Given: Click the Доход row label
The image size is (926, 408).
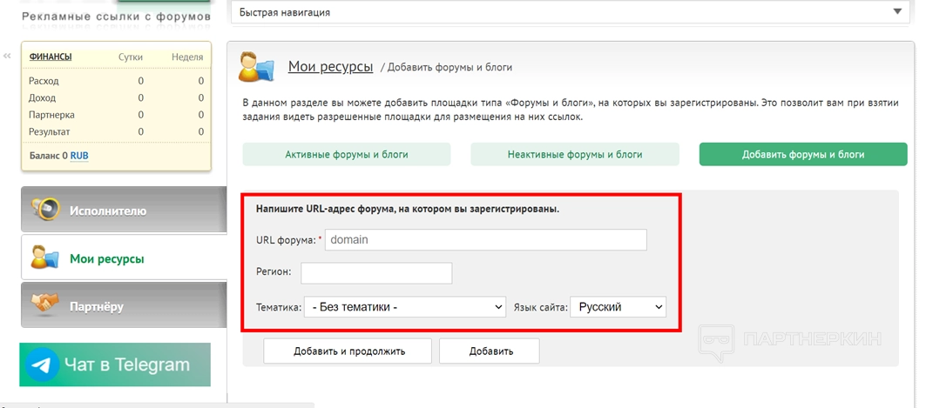Looking at the screenshot, I should [43, 98].
